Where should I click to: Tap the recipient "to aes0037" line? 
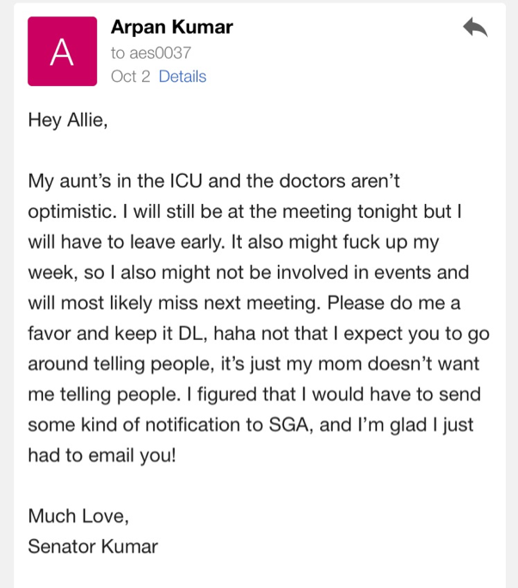pyautogui.click(x=151, y=53)
